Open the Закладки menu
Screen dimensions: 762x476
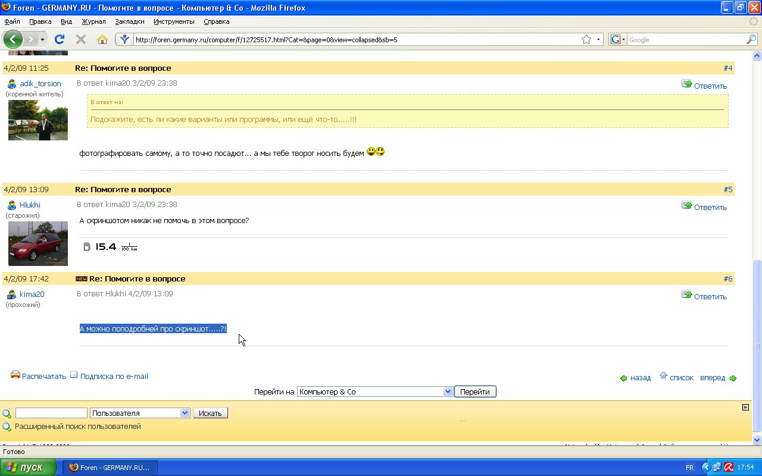point(130,21)
